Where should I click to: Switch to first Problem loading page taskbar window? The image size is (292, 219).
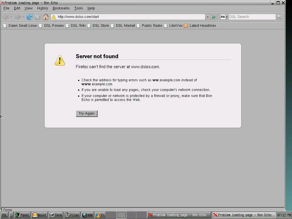179,215
